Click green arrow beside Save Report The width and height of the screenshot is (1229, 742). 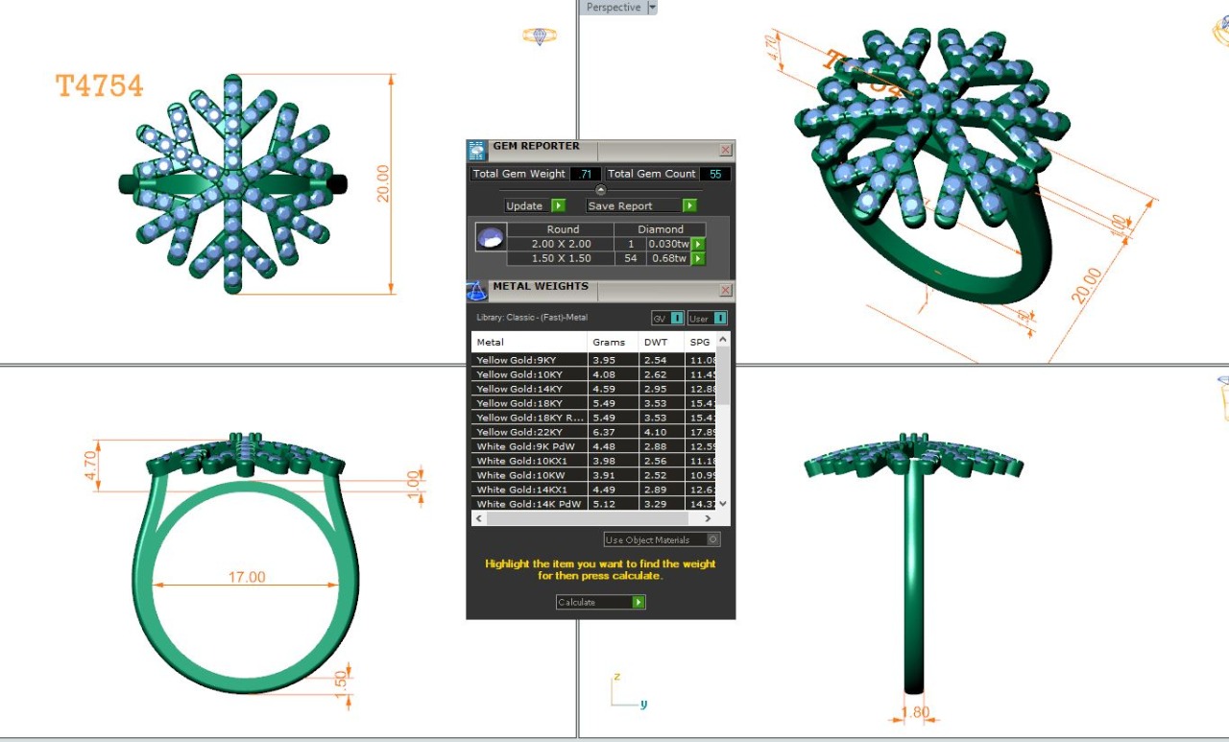point(688,206)
